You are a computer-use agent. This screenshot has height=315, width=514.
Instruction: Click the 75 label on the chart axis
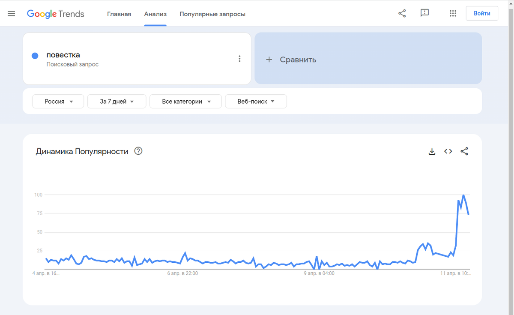pyautogui.click(x=40, y=213)
